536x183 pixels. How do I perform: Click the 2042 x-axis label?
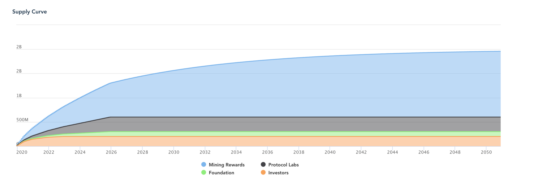361,152
